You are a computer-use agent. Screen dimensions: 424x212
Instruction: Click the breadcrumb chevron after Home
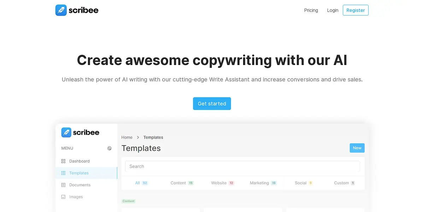pos(138,137)
